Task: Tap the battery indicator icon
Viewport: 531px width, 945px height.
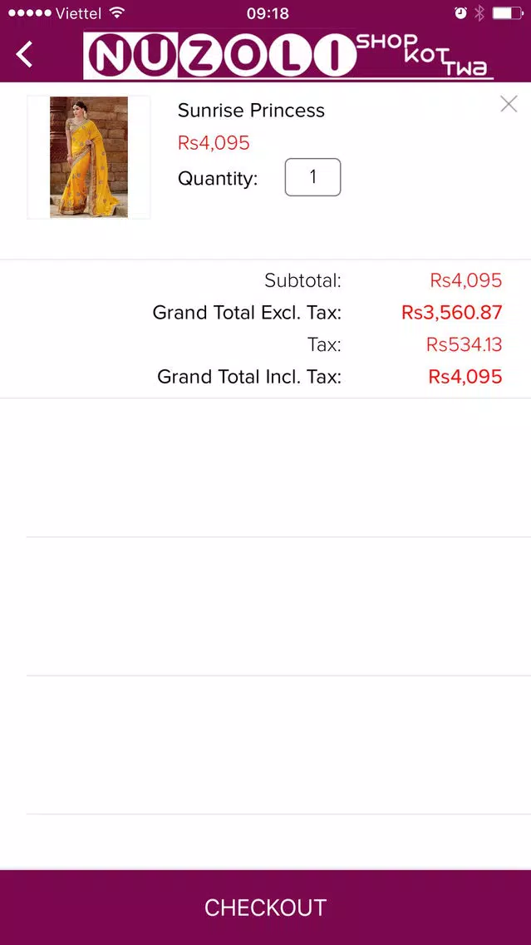Action: (508, 12)
